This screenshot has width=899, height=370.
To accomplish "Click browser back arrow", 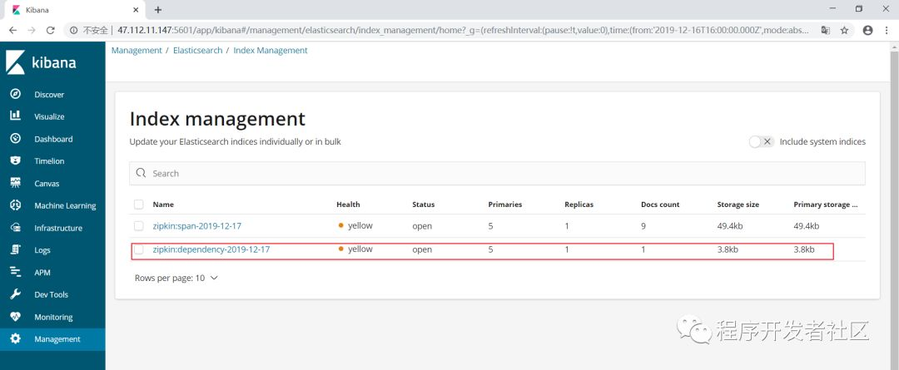I will click(x=12, y=31).
